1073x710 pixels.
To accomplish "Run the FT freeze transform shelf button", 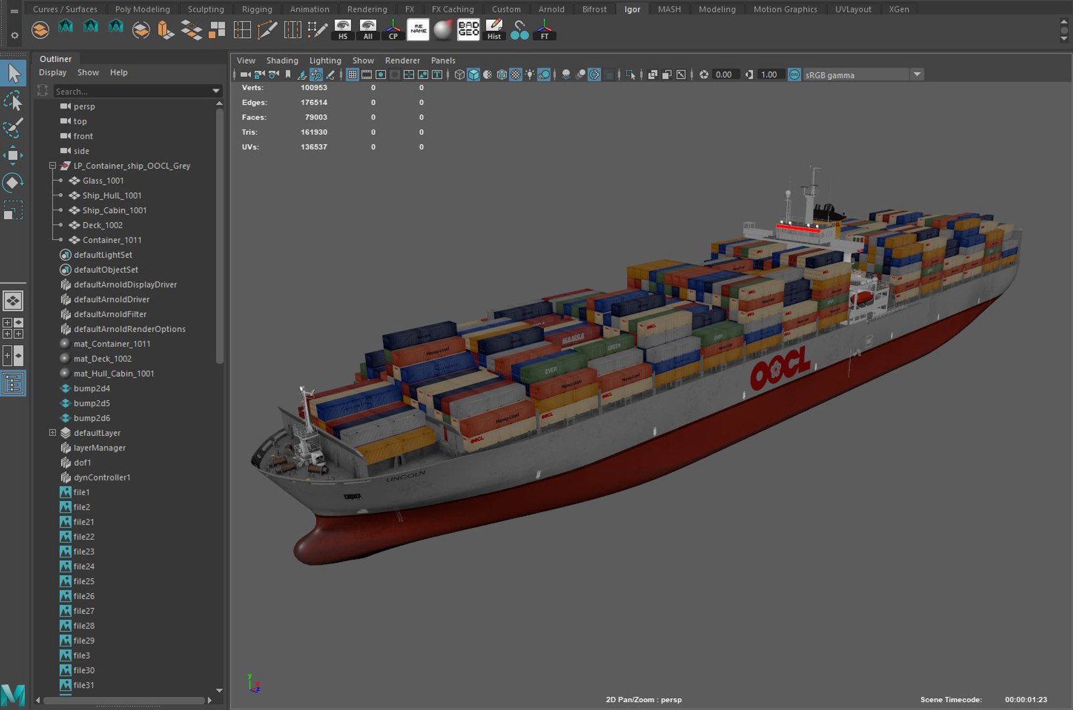I will 545,30.
